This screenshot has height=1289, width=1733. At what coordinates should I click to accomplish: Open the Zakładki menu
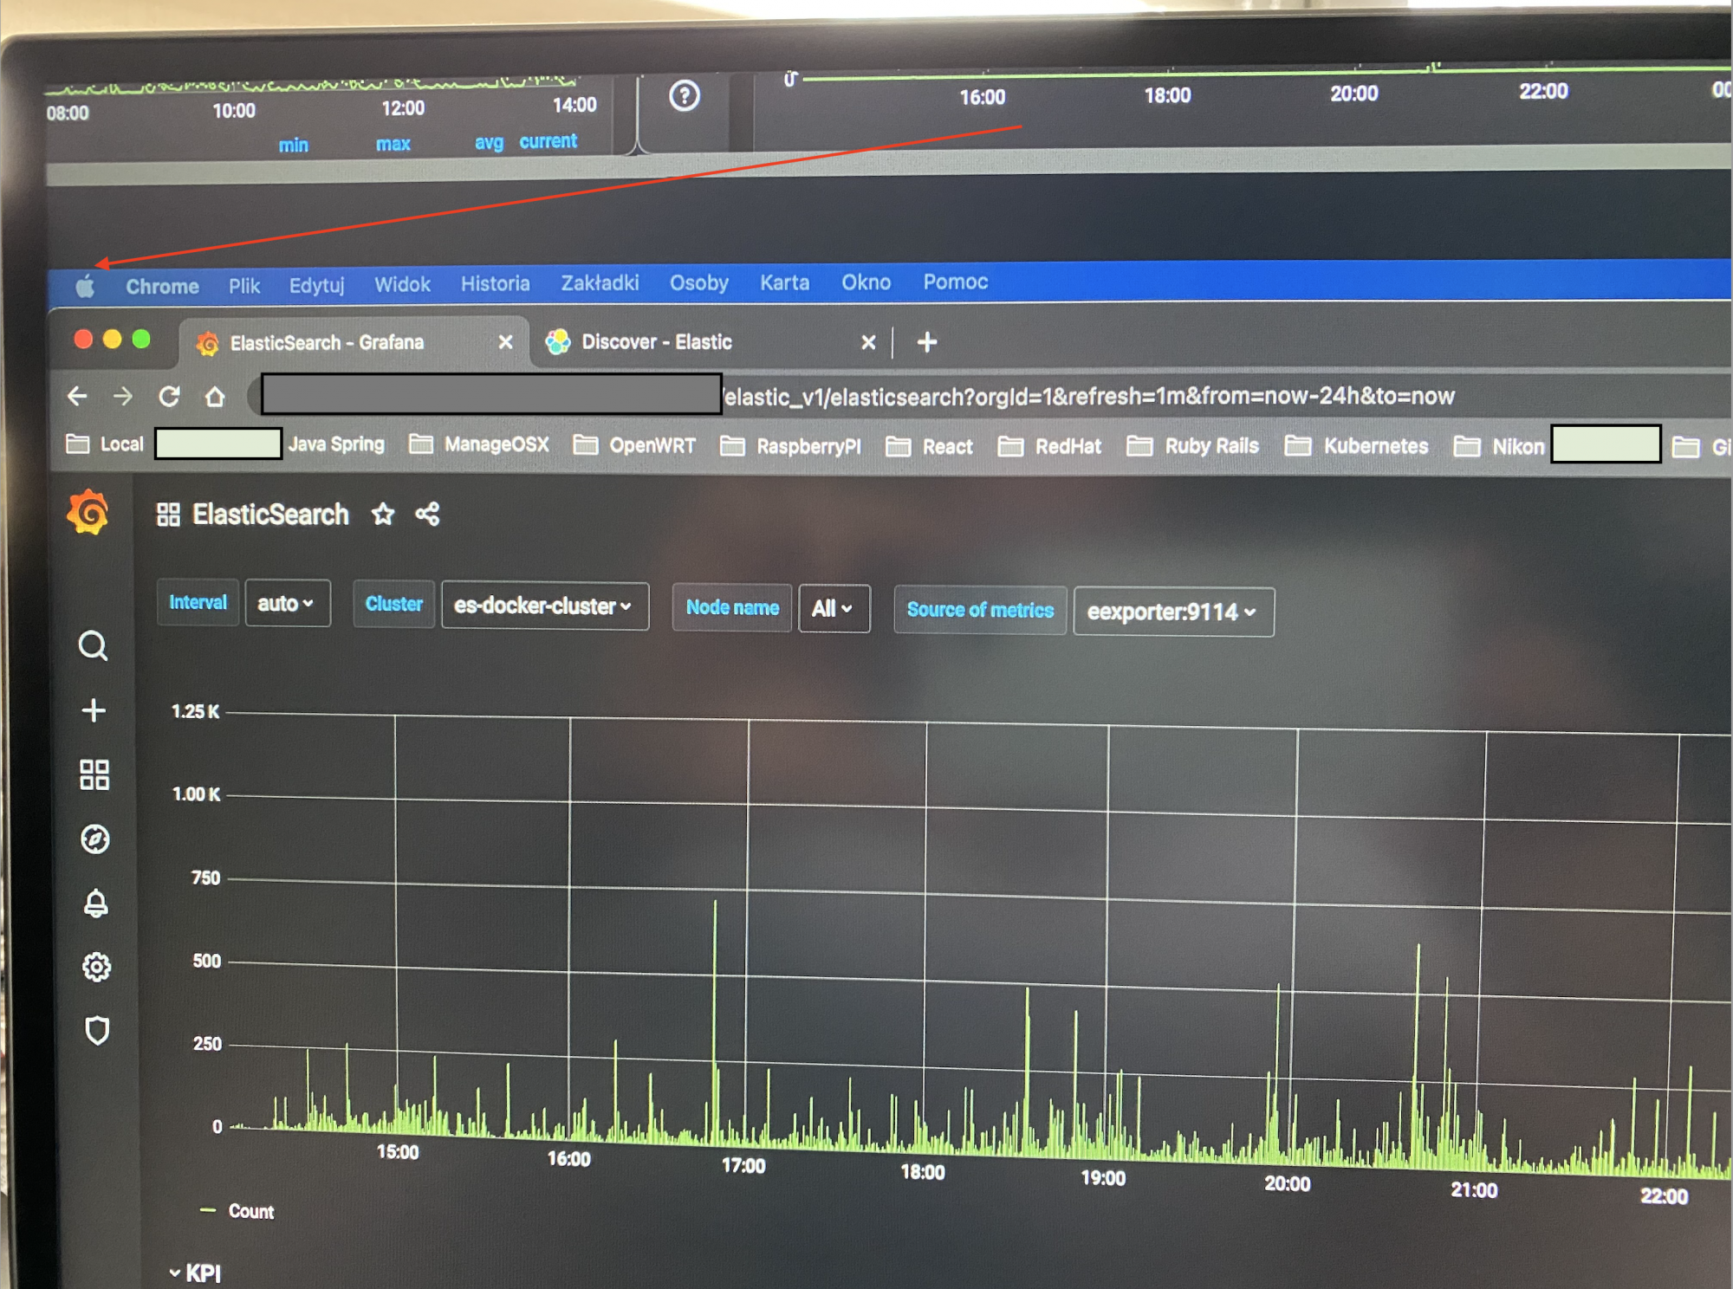click(x=600, y=282)
